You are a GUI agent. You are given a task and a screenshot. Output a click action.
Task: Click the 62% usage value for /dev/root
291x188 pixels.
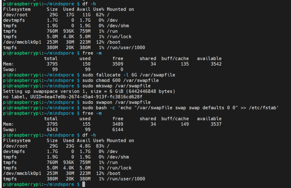click(99, 15)
